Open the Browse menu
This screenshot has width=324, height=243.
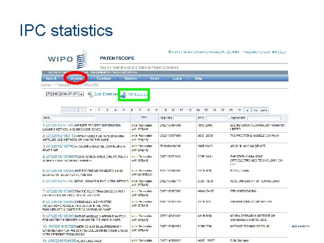pos(76,78)
